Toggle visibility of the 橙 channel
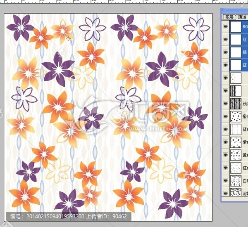The width and height of the screenshot is (248, 227). 226,116
